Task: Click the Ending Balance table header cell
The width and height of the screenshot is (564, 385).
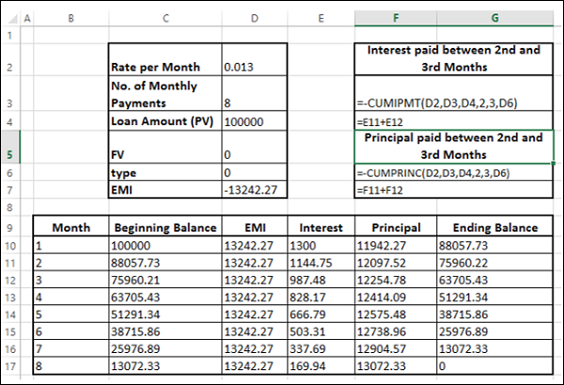Action: (493, 227)
